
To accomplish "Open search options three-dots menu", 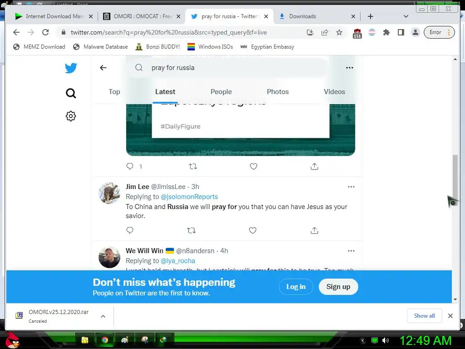I will tap(350, 68).
